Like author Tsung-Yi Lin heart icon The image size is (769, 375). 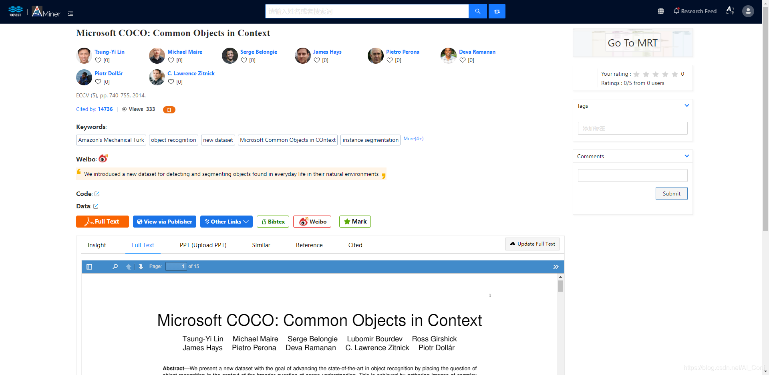coord(98,60)
